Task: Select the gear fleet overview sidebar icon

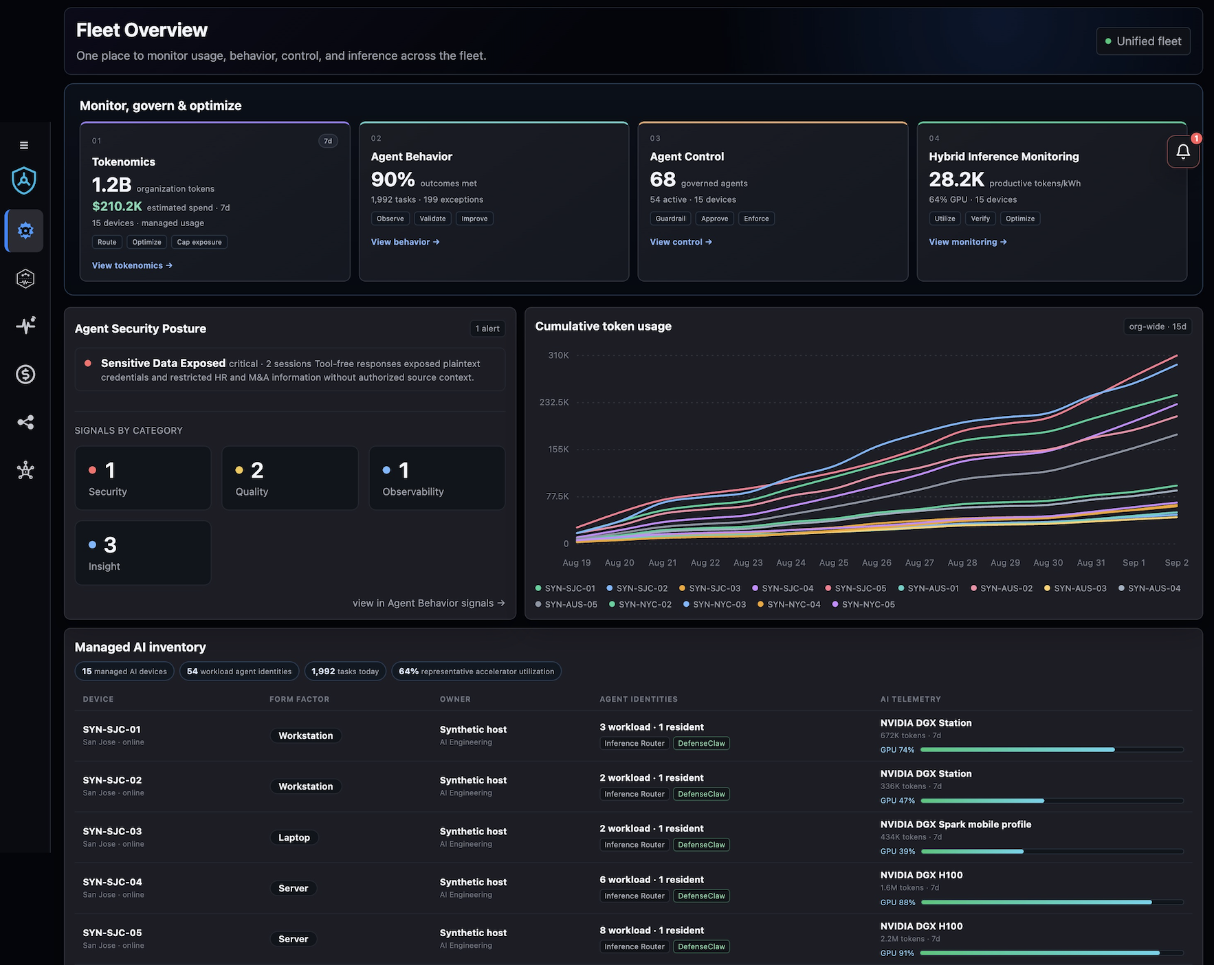Action: pos(25,230)
